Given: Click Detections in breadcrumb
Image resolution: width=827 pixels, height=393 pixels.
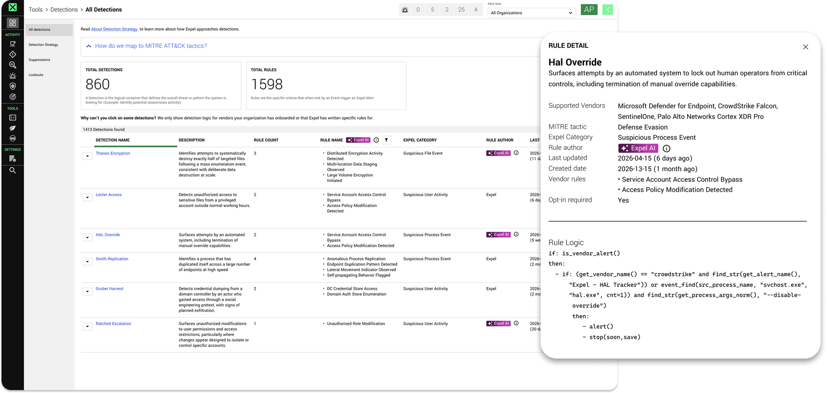Looking at the screenshot, I should click(x=64, y=10).
